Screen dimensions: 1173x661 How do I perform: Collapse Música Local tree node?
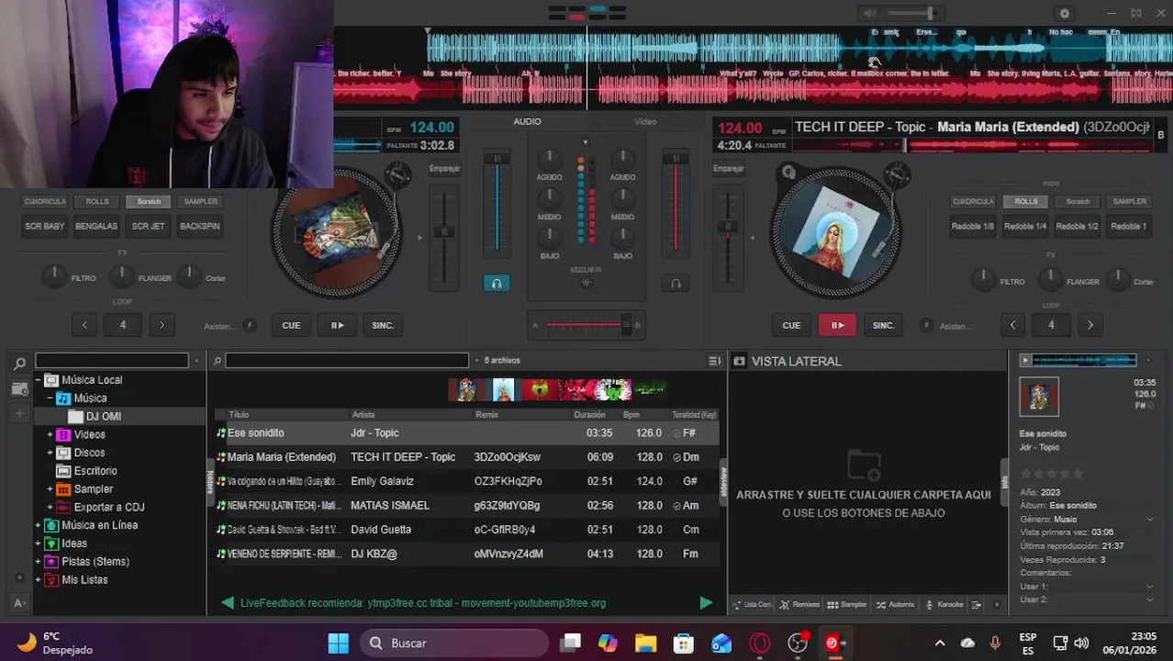(38, 380)
